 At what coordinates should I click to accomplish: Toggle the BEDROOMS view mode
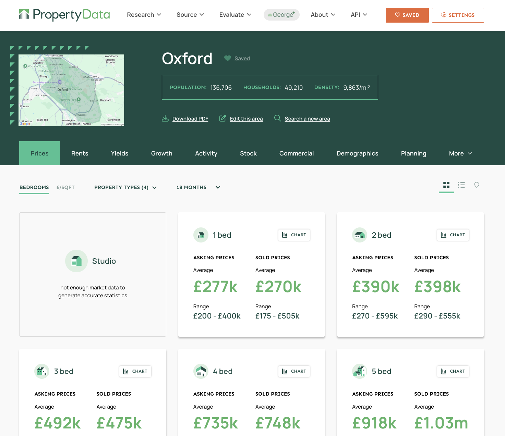tap(34, 187)
